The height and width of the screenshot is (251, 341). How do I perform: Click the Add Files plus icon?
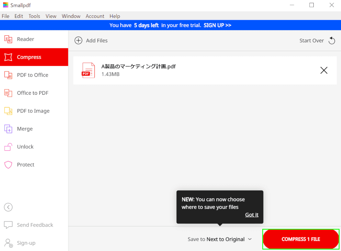coord(78,40)
